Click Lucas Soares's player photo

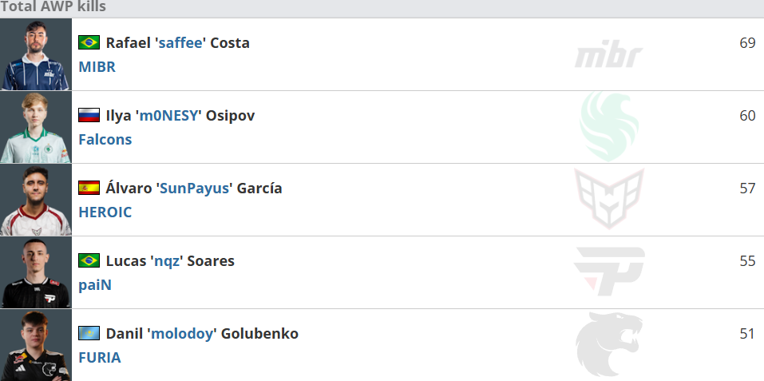(36, 272)
